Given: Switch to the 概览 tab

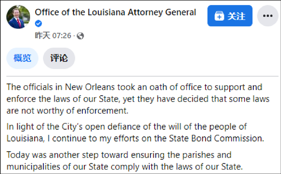Looking at the screenshot, I should point(22,58).
